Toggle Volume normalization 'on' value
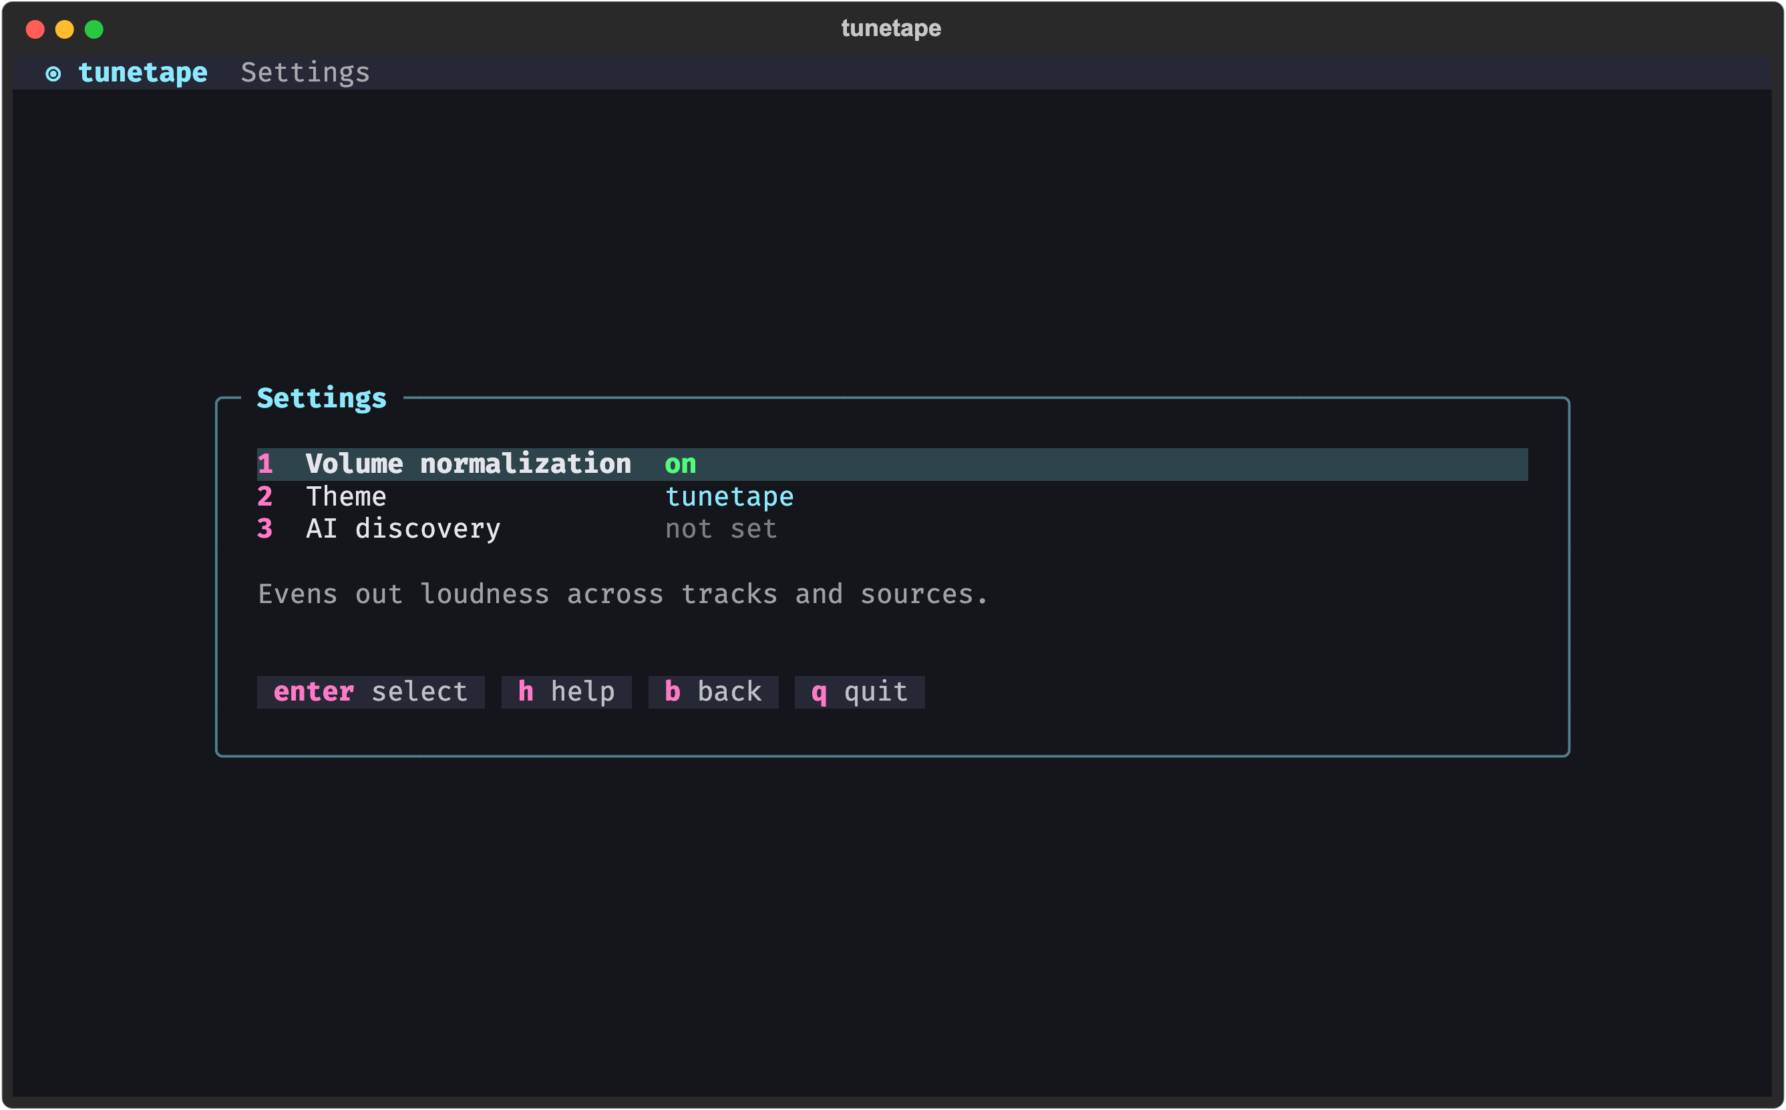1786x1110 pixels. click(x=681, y=464)
